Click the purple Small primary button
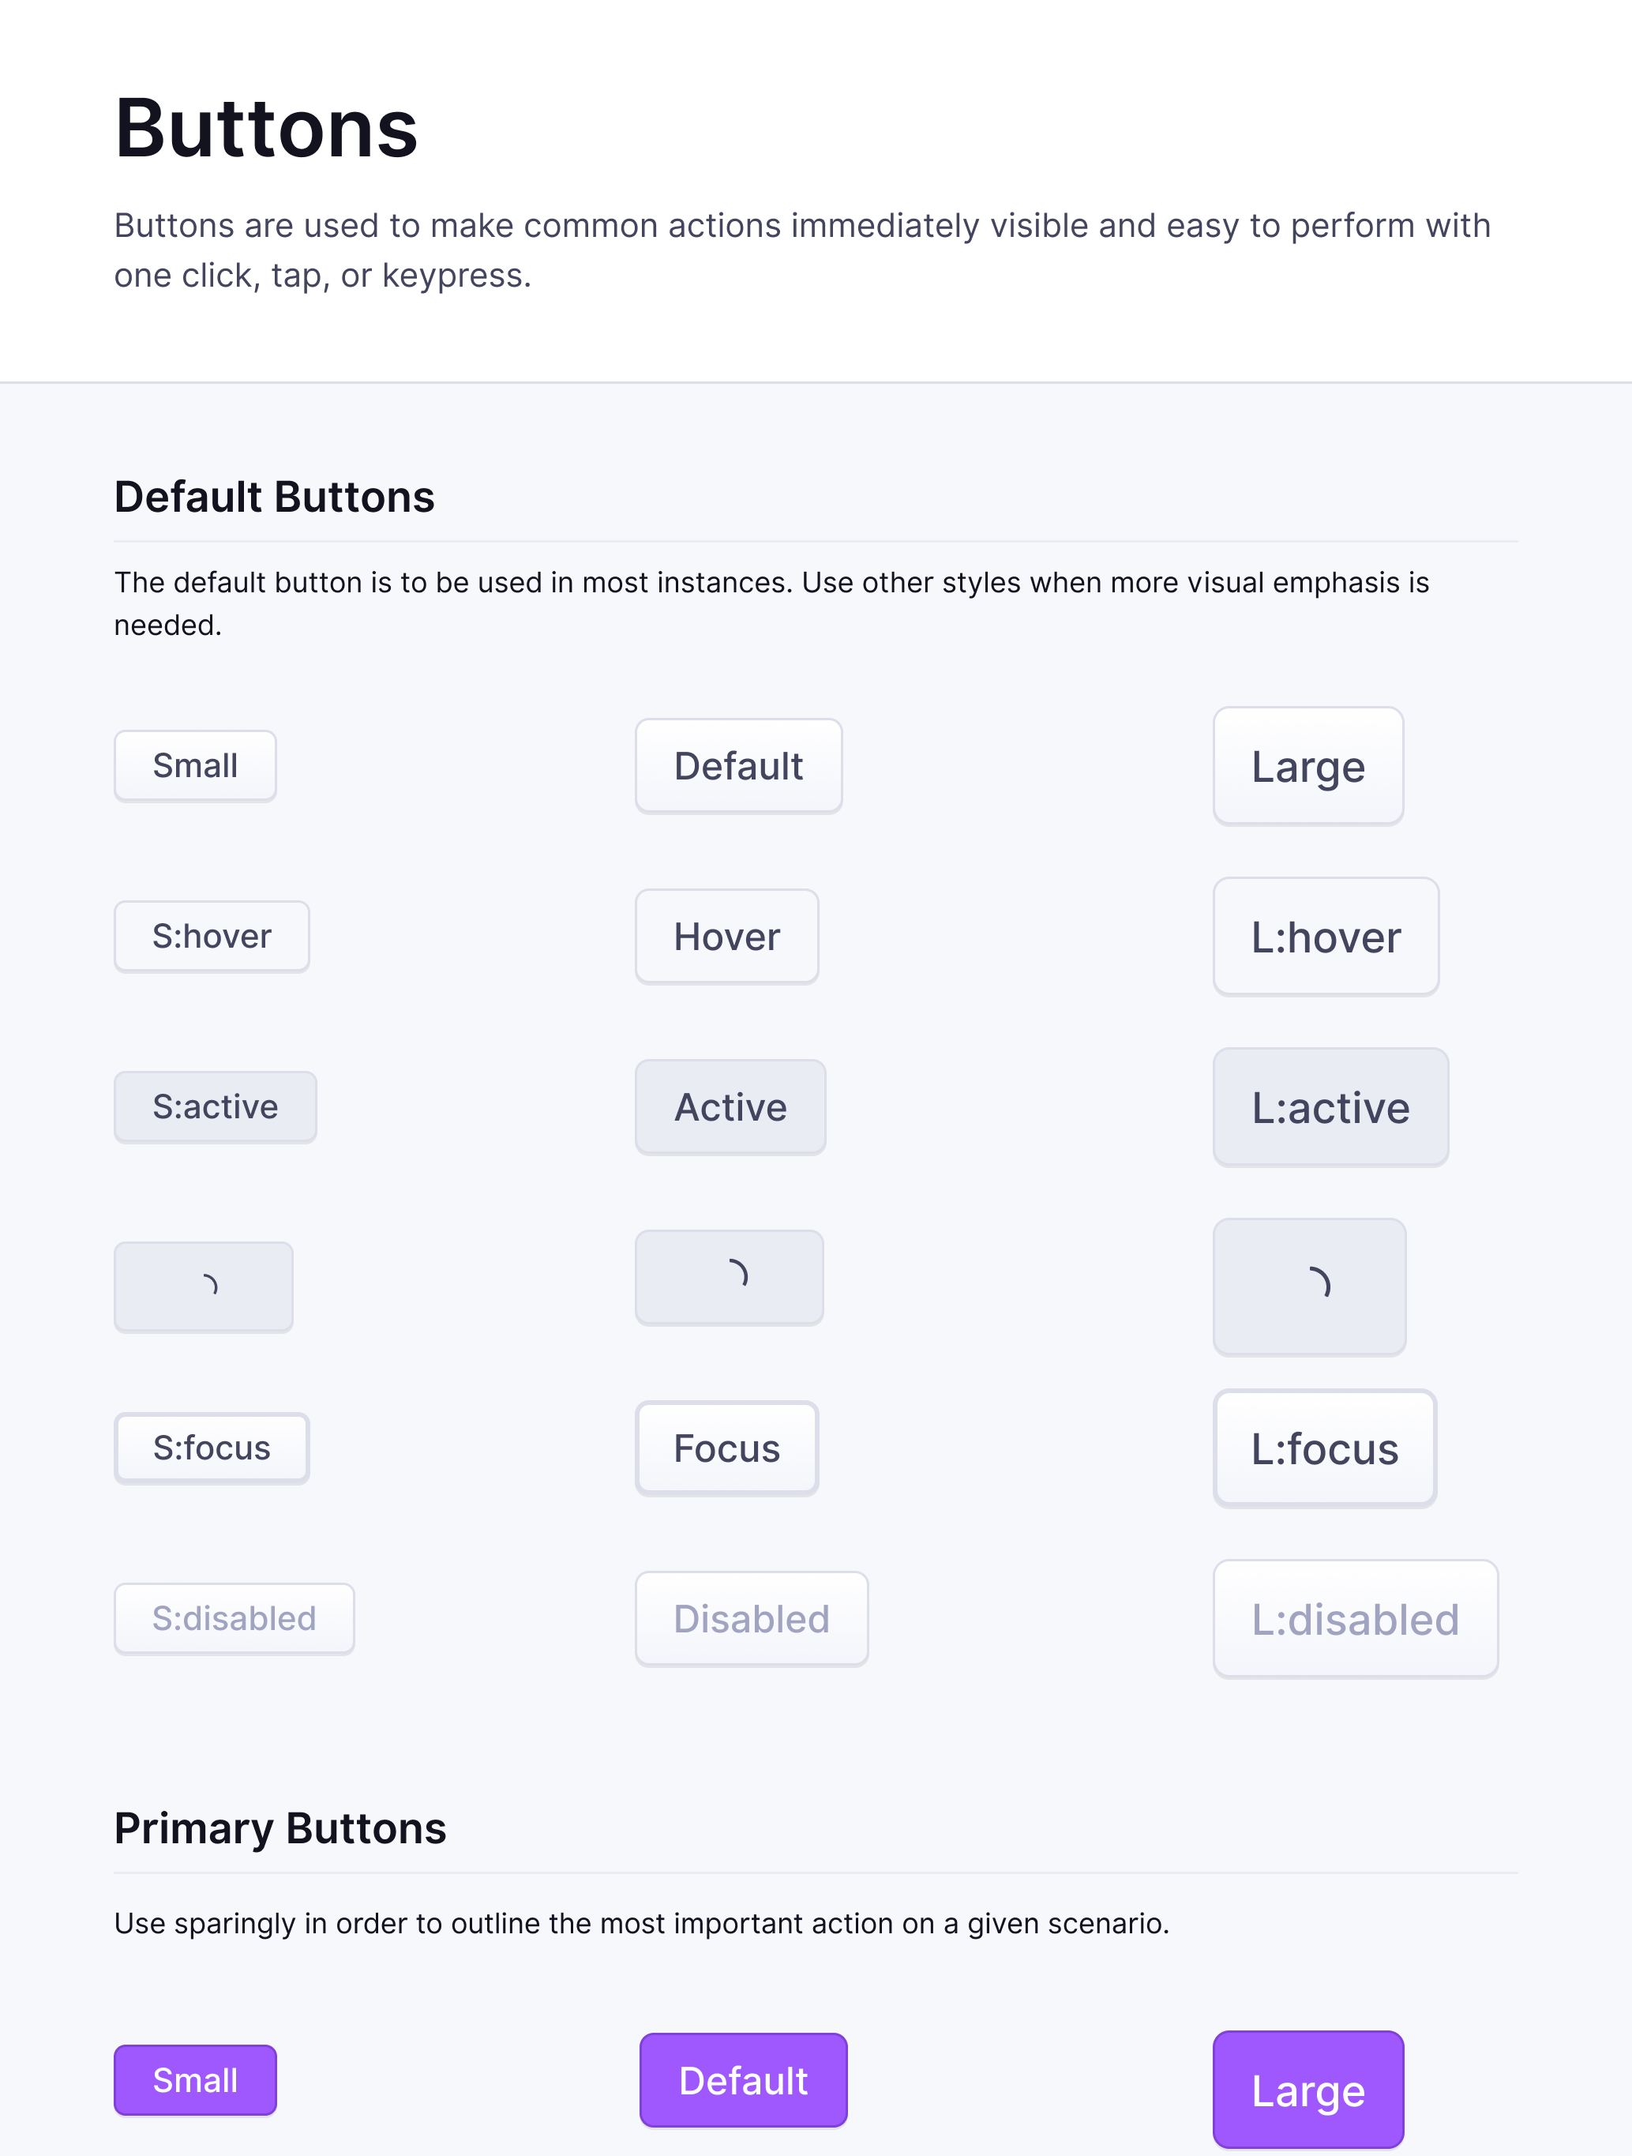 196,2080
